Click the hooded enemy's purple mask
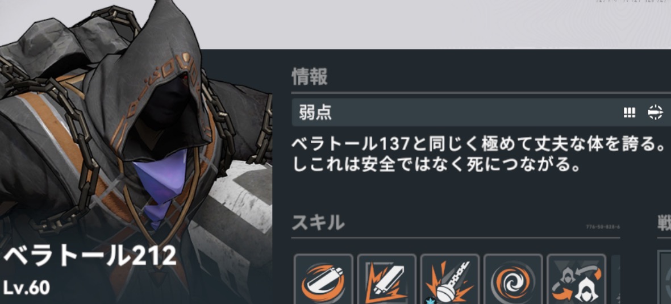Image resolution: width=671 pixels, height=304 pixels. click(x=159, y=185)
